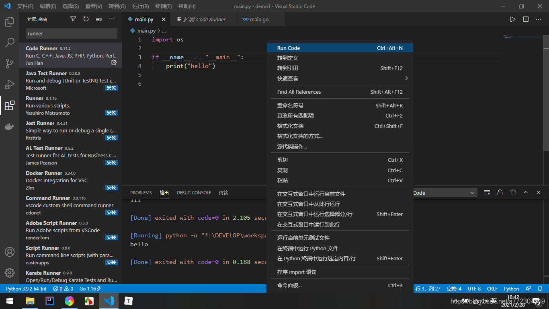549x309 pixels.
Task: Click 在终端中运行 Python 文件
Action: (340, 248)
